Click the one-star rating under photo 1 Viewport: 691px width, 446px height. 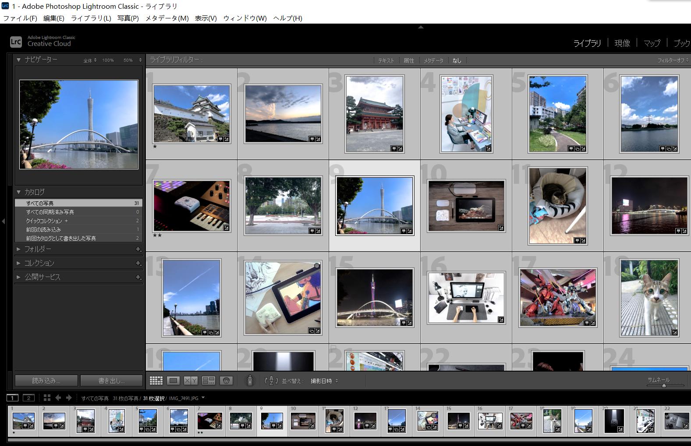click(155, 147)
